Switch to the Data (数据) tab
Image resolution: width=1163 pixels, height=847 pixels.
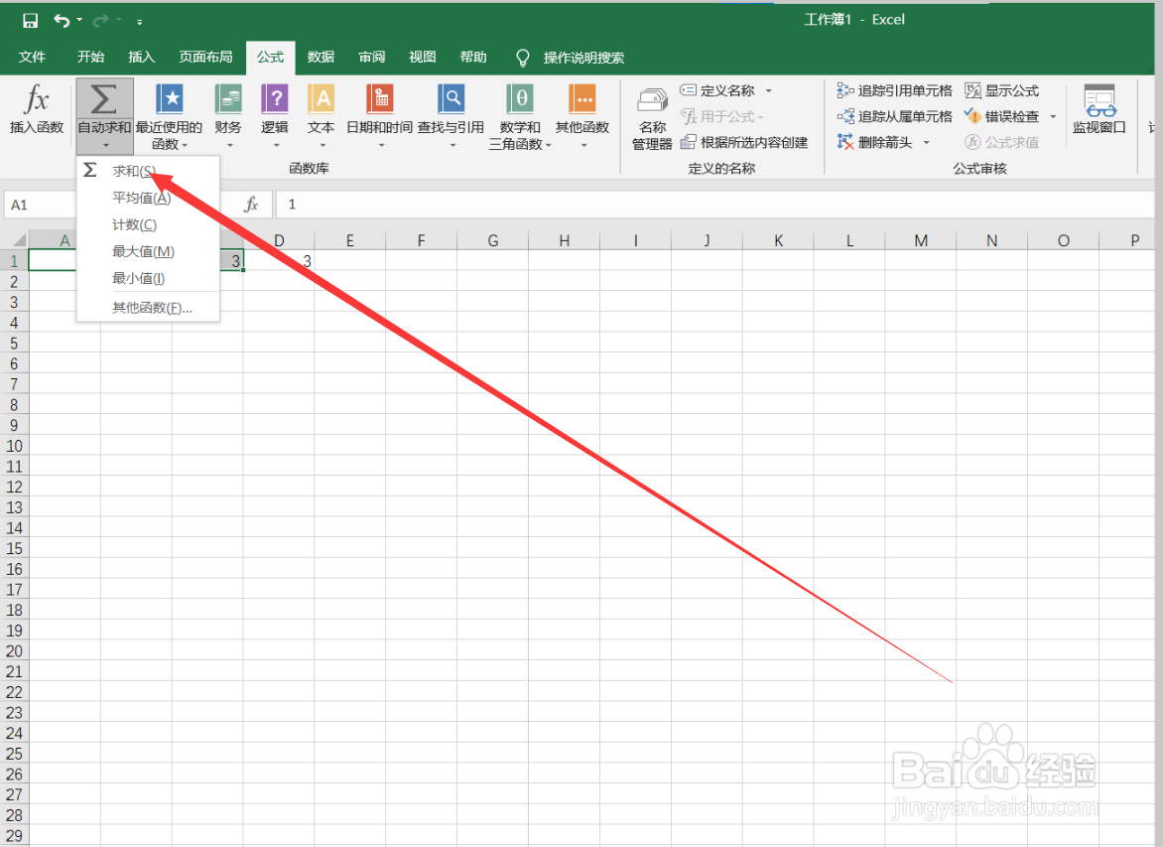[321, 58]
